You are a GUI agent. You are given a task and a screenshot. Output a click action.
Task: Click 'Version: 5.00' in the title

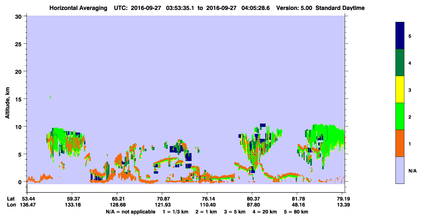[294, 8]
